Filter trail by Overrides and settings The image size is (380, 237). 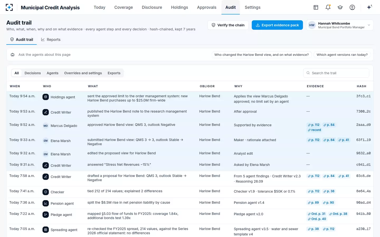[x=83, y=73]
